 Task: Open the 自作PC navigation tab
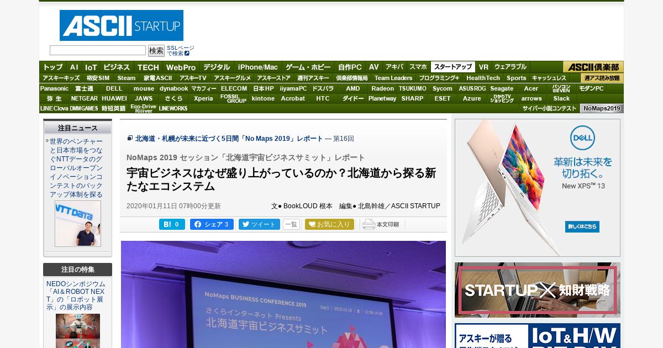pos(350,67)
